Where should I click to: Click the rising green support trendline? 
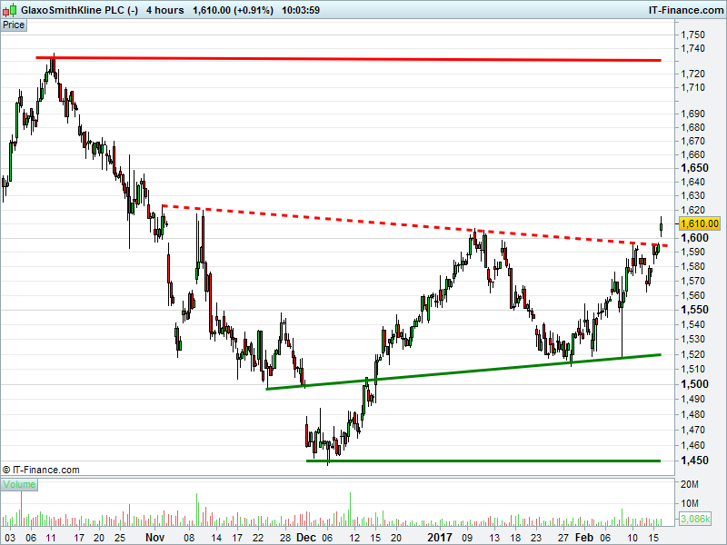pos(463,372)
